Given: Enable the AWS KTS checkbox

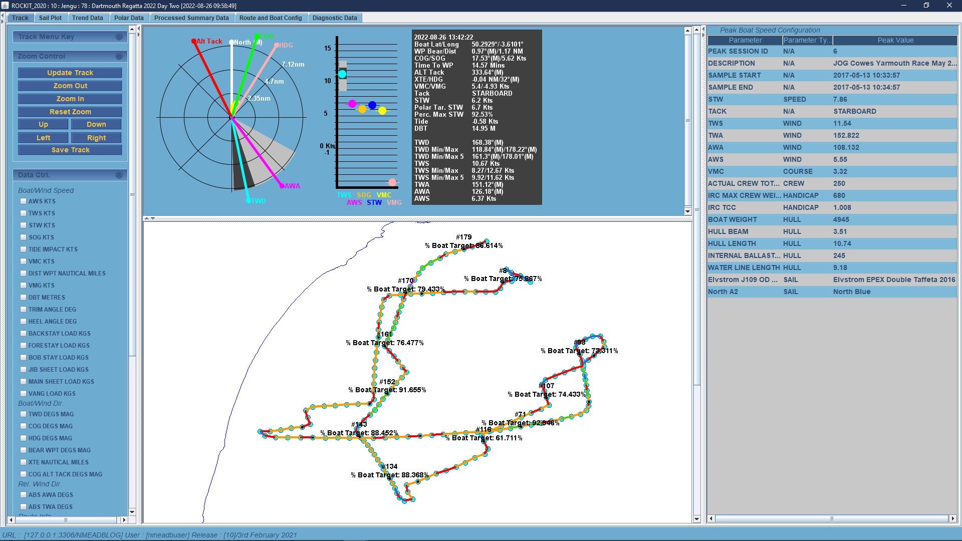Looking at the screenshot, I should (x=23, y=201).
